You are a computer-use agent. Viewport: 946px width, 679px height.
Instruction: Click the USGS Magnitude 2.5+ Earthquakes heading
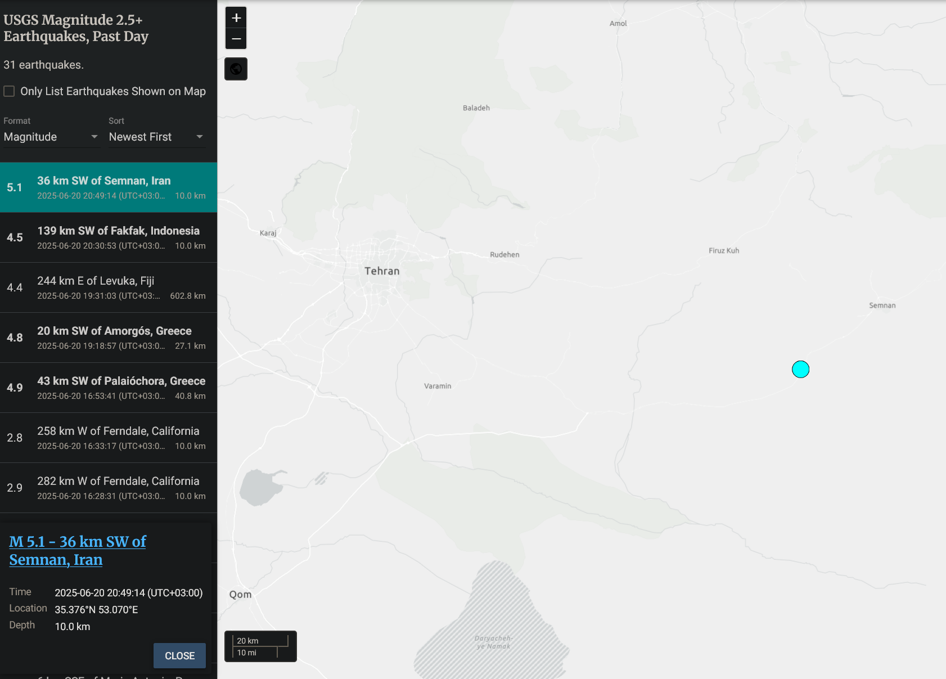pyautogui.click(x=76, y=28)
